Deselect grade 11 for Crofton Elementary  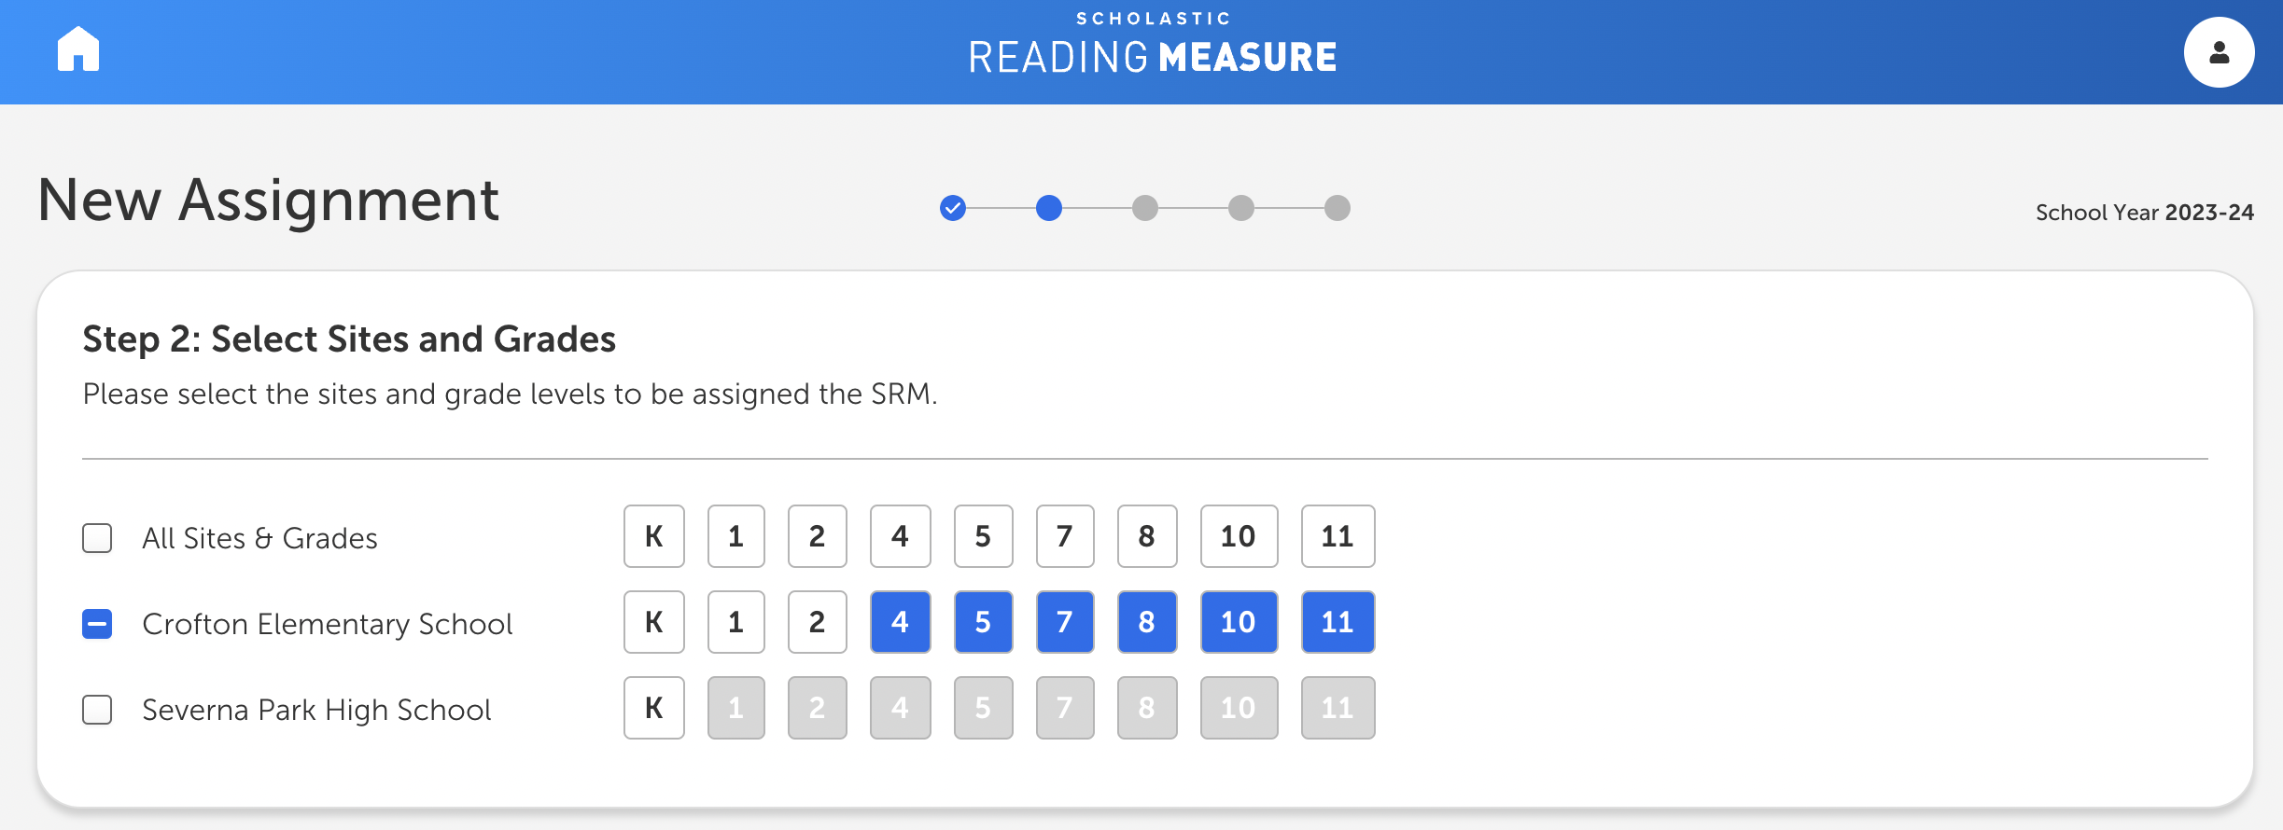1338,622
